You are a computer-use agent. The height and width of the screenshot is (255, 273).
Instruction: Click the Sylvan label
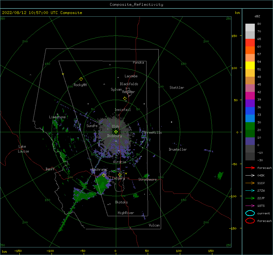coord(116,89)
